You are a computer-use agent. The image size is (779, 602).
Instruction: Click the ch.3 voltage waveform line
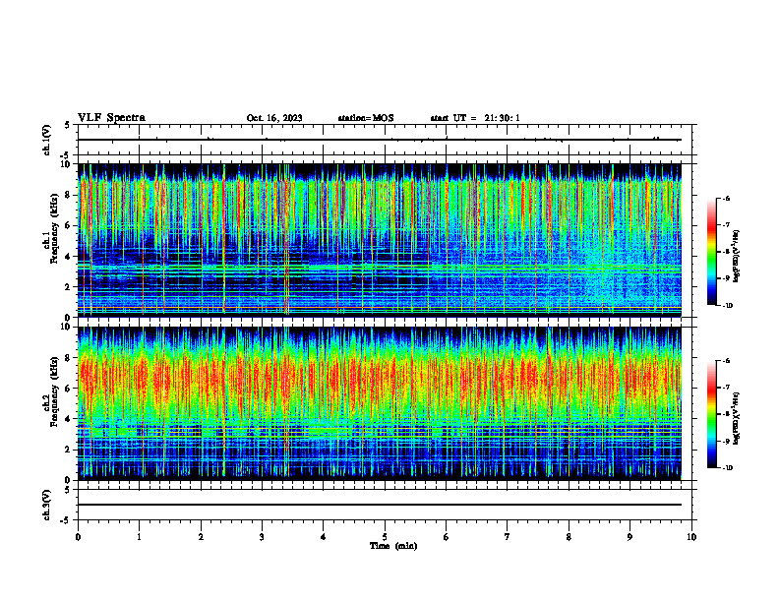379,505
